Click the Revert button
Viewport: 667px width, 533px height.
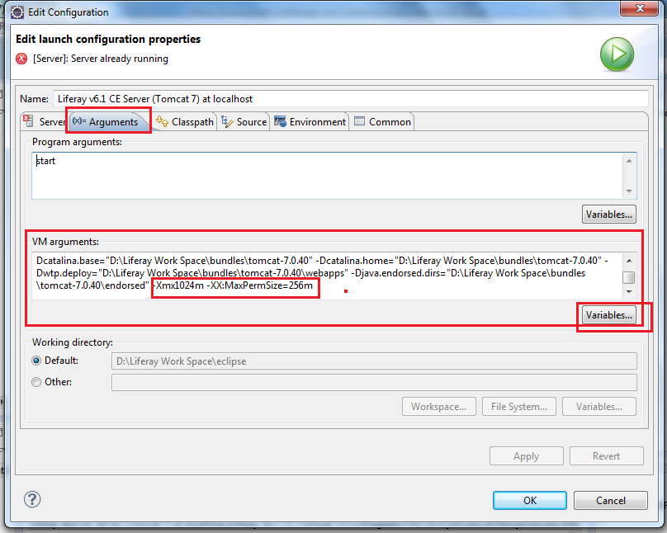point(606,455)
